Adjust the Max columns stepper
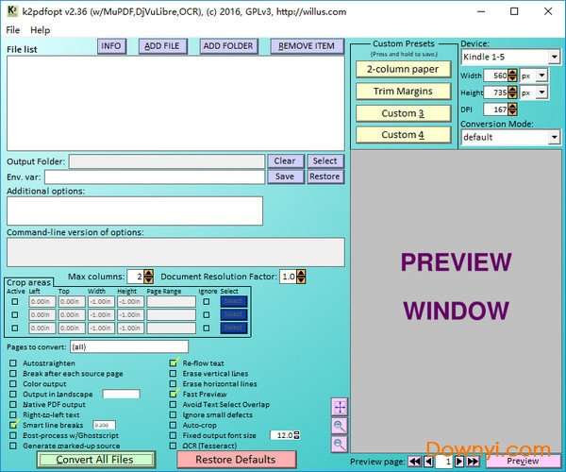Screen dimensions: 566x472 click(148, 277)
